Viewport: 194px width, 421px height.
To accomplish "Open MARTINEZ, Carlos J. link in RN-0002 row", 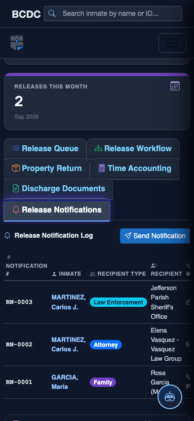I will (69, 344).
